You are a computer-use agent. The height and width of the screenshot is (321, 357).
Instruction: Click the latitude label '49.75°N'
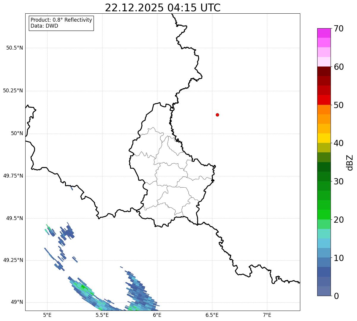pyautogui.click(x=13, y=176)
